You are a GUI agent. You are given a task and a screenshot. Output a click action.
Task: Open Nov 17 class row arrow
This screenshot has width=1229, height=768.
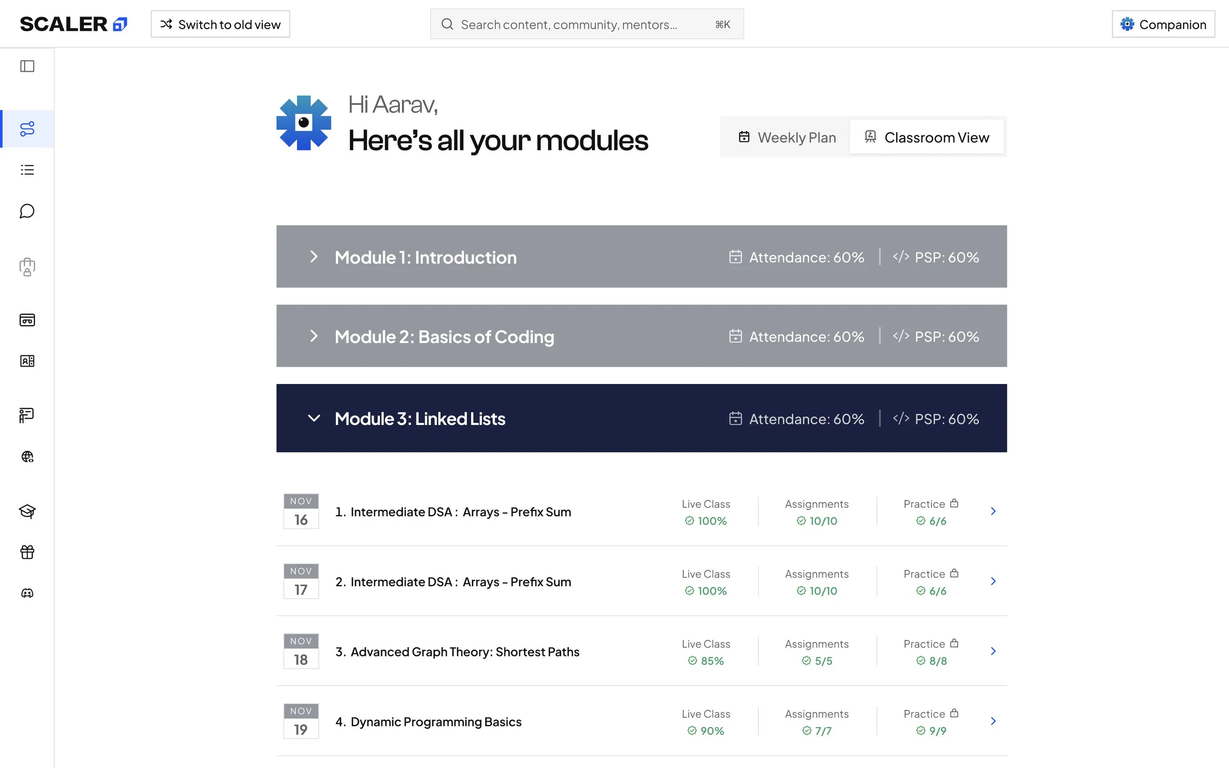993,581
